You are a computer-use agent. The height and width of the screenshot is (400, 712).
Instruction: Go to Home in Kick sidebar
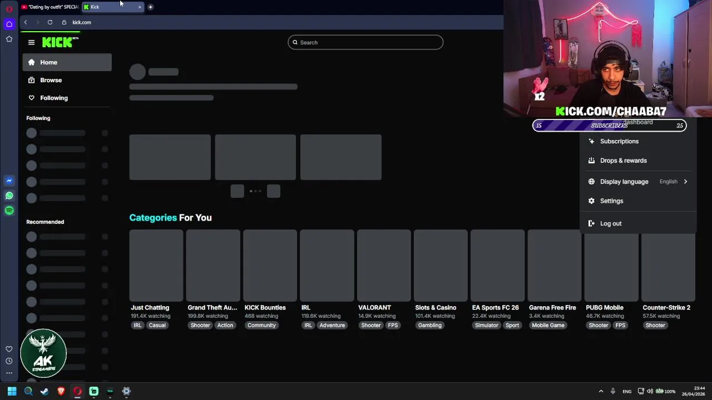pyautogui.click(x=67, y=62)
